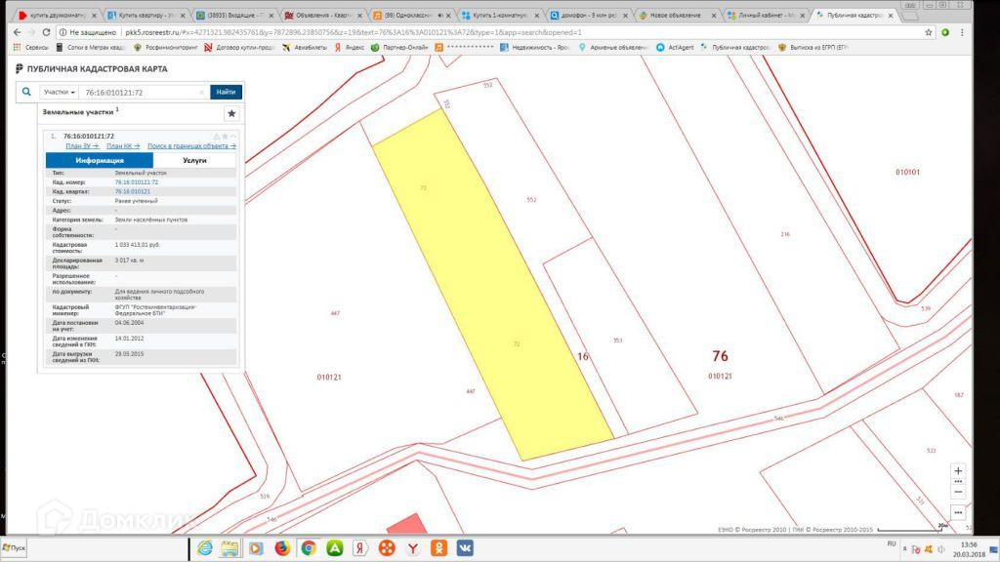Reload the page with the refresh icon

46,32
